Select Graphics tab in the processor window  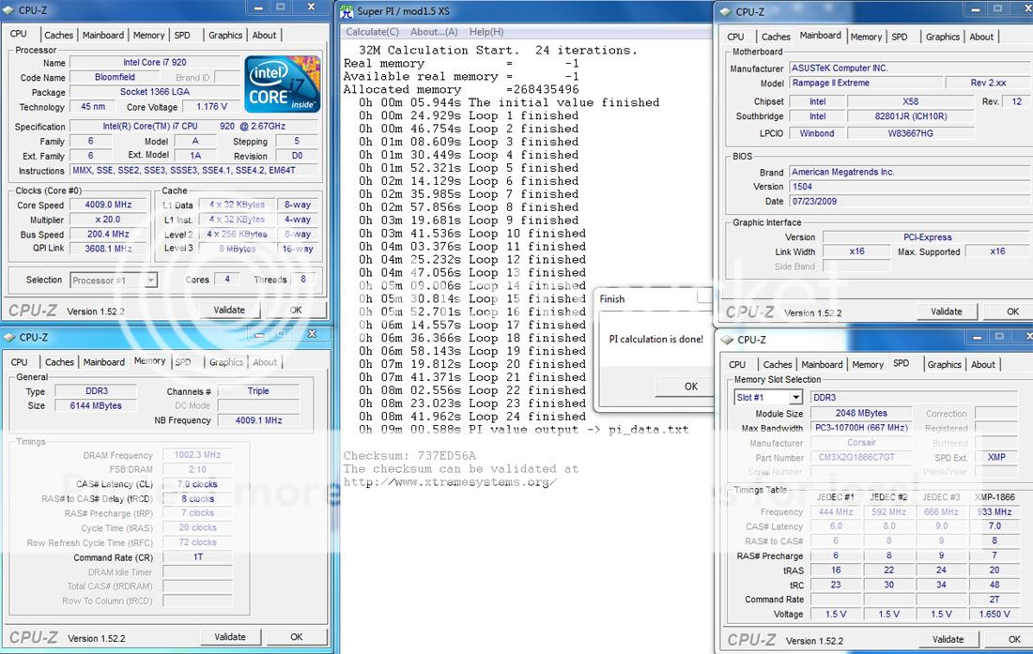point(225,35)
